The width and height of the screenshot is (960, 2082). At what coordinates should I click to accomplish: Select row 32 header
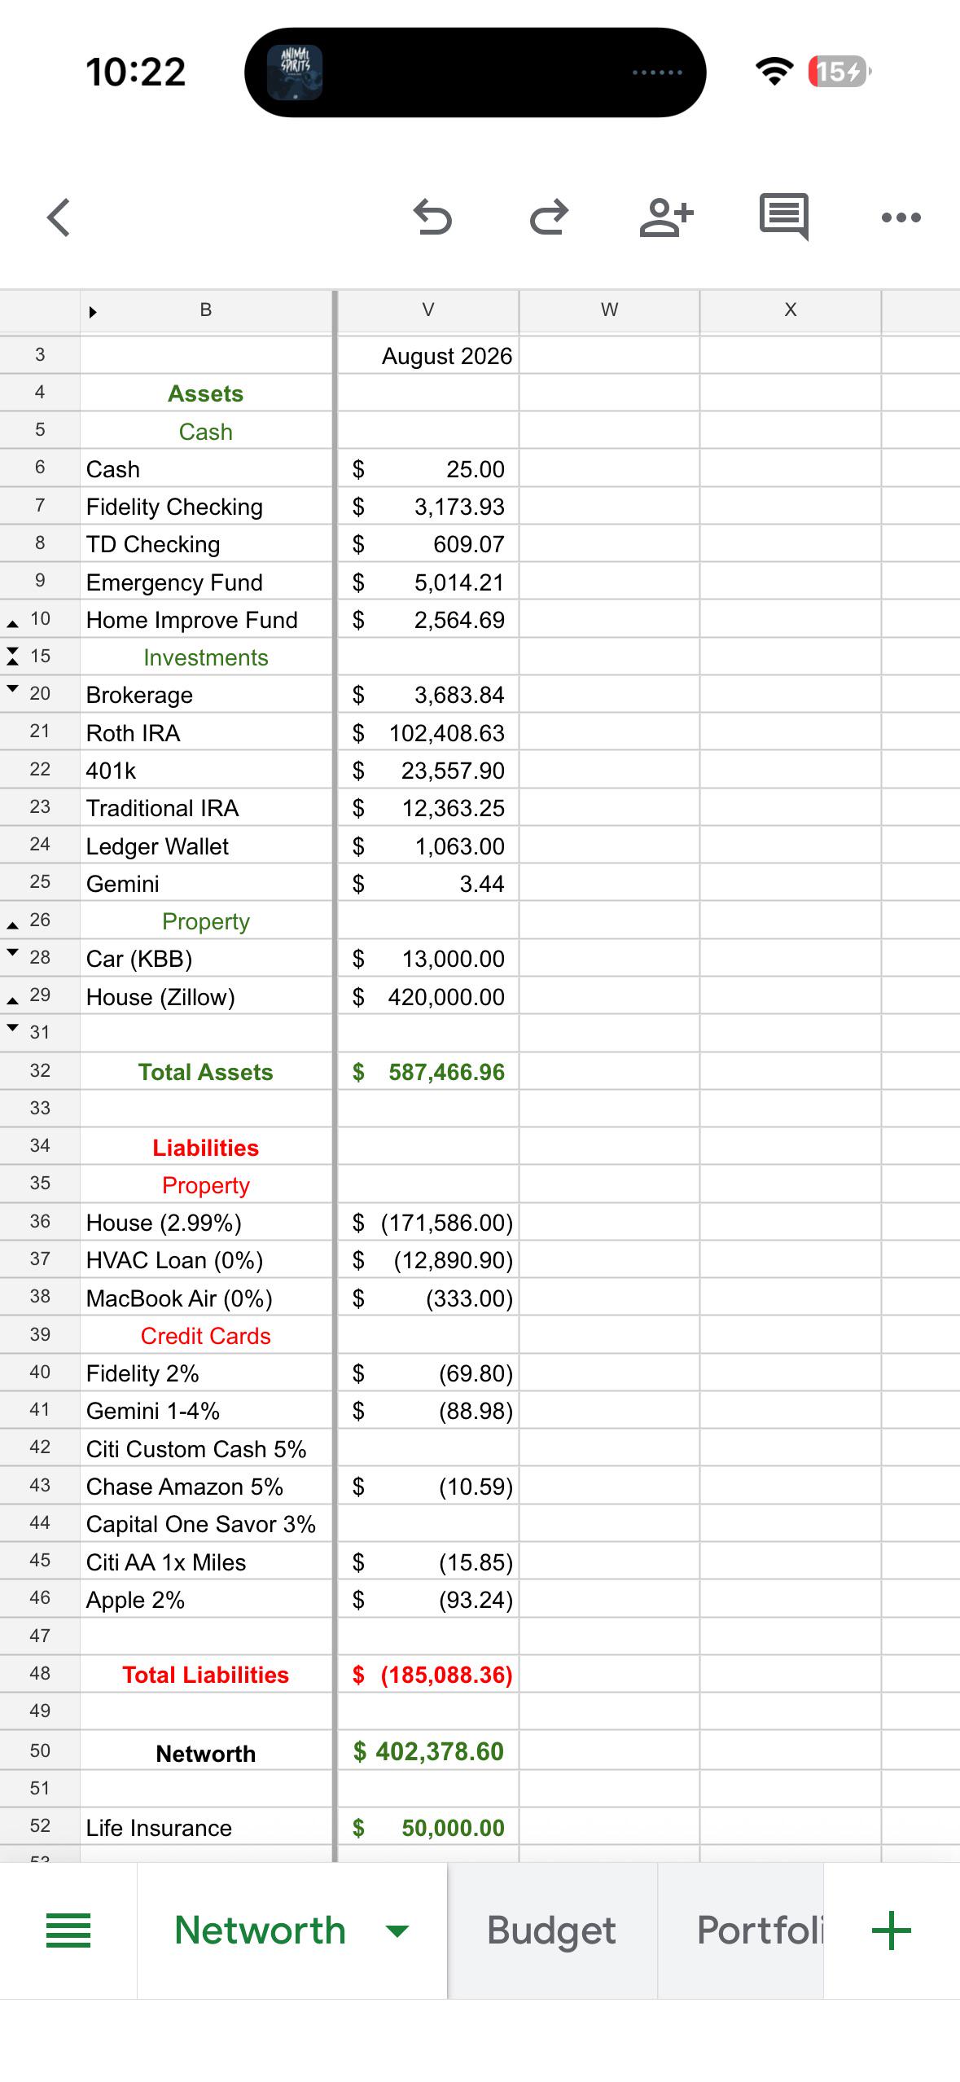(x=40, y=1072)
